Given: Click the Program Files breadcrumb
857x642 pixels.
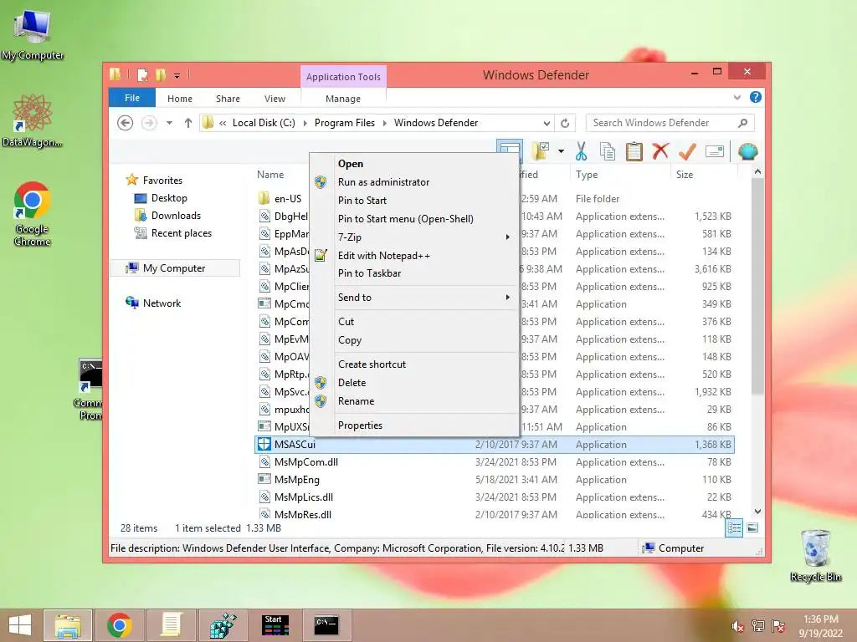Looking at the screenshot, I should (344, 123).
